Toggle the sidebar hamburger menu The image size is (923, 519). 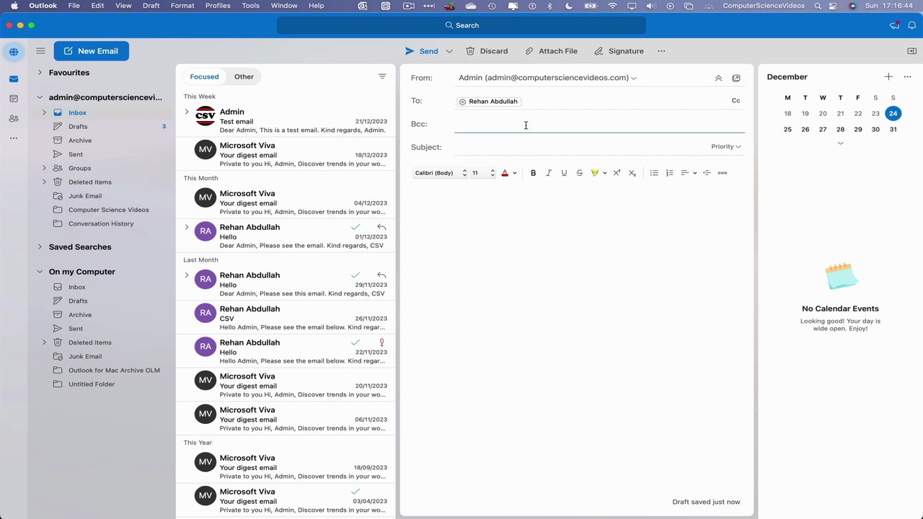point(40,51)
